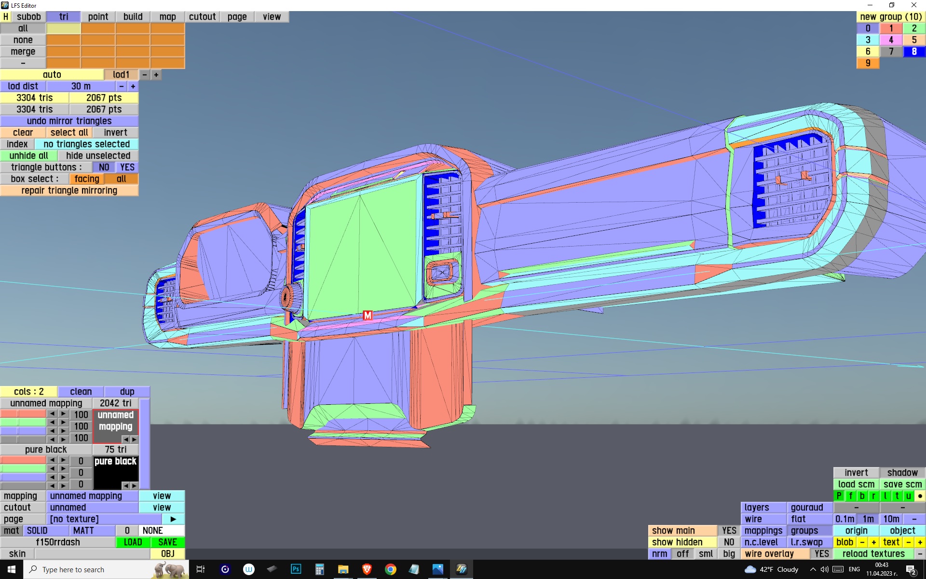Image resolution: width=926 pixels, height=579 pixels.
Task: Click the black dot view button
Action: [x=920, y=496]
